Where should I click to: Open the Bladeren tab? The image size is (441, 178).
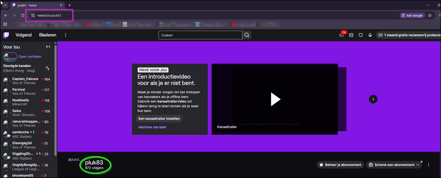point(48,35)
